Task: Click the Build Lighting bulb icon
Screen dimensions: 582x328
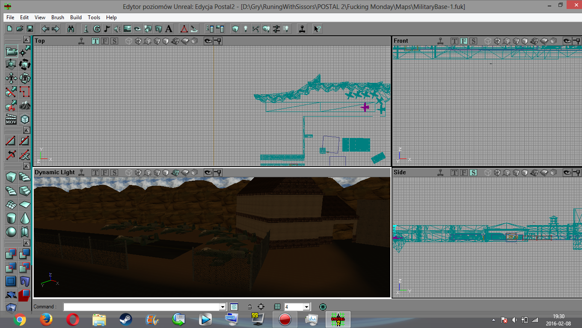Action: coord(245,29)
